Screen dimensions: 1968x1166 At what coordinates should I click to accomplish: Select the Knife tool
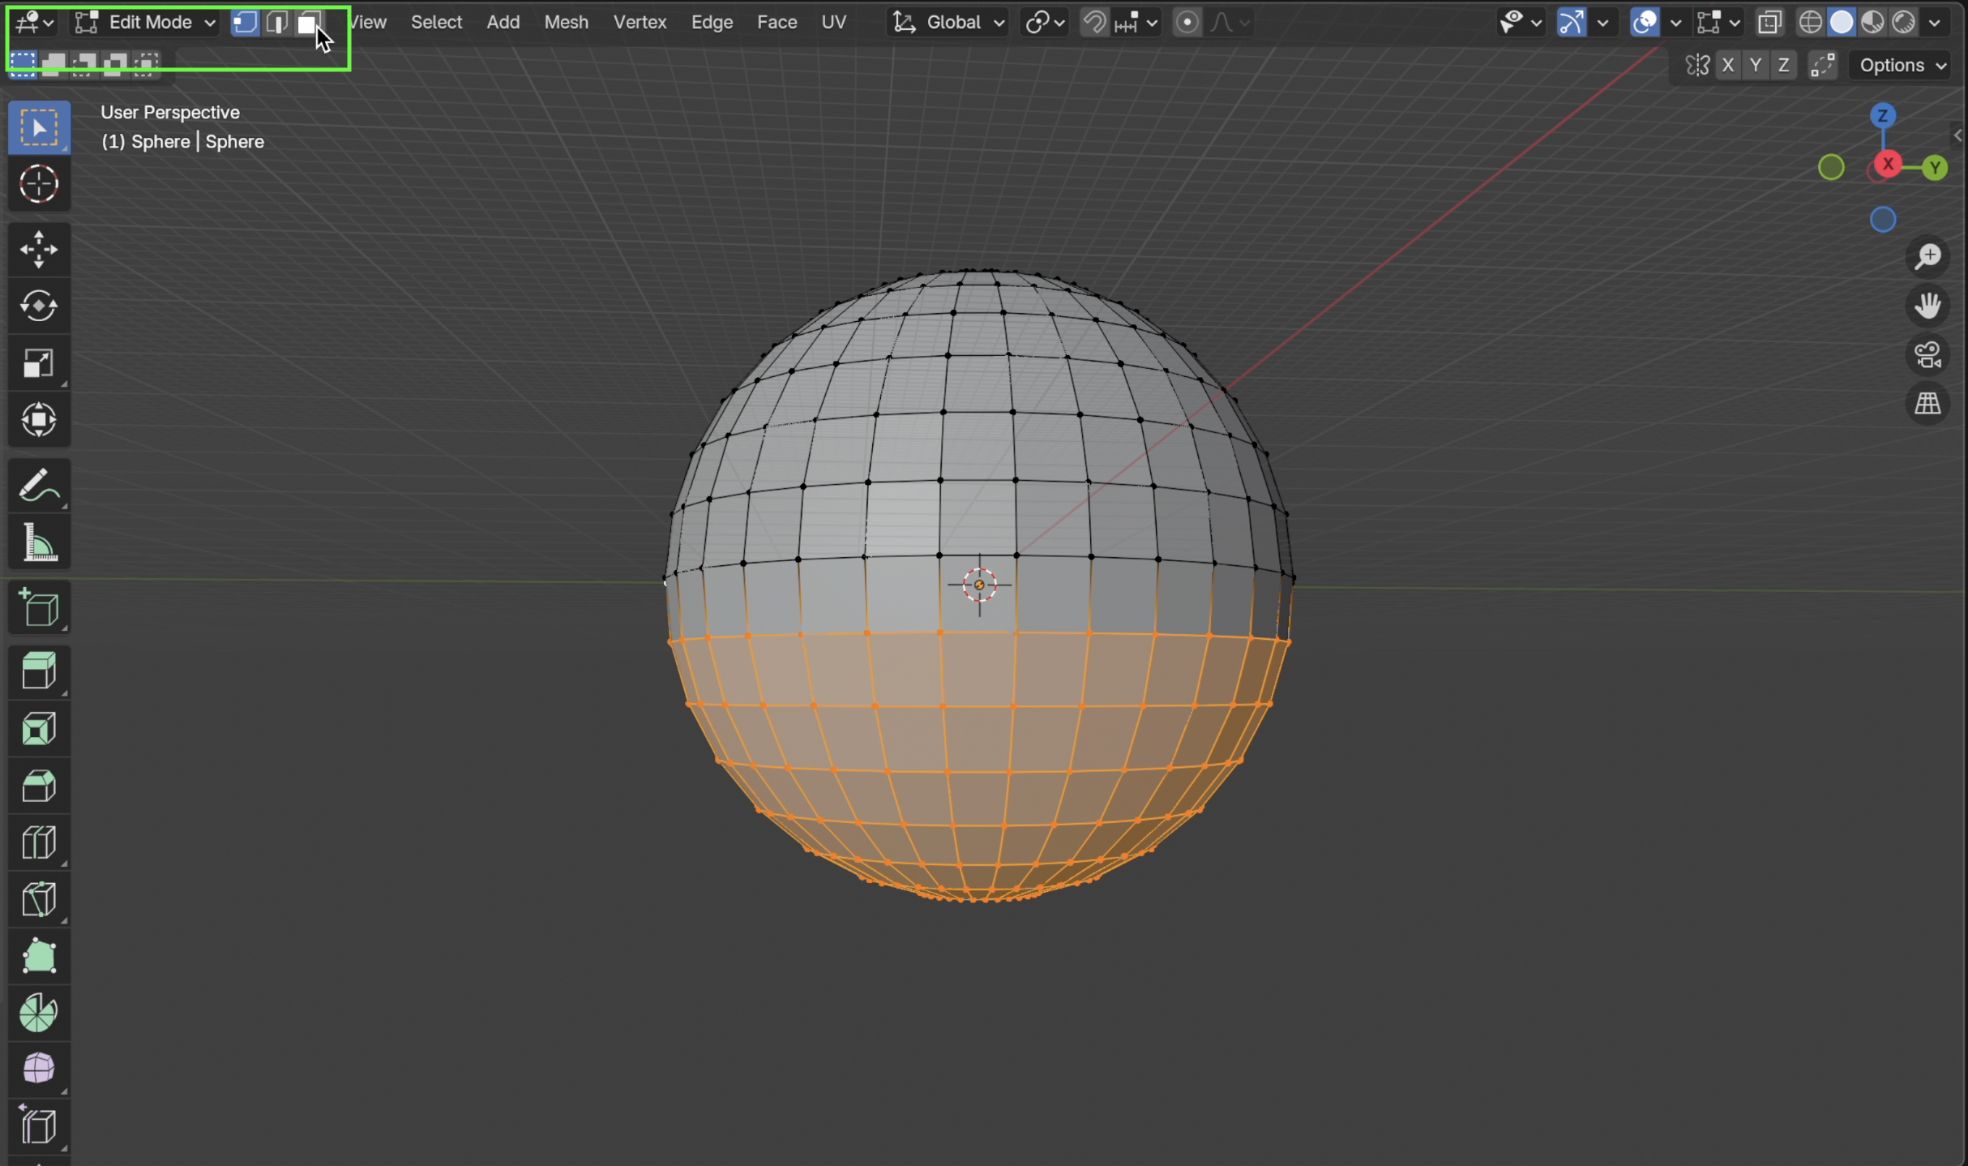pyautogui.click(x=38, y=899)
